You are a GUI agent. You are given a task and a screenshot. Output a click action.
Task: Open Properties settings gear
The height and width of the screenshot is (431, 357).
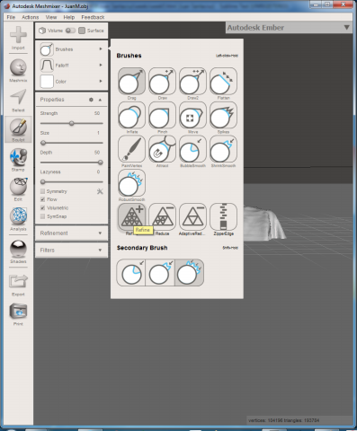91,100
